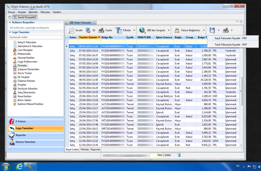Screen dimensions: 261x171
Task: Close the GİB Gelen Faturalar tab
Action: pos(94,23)
